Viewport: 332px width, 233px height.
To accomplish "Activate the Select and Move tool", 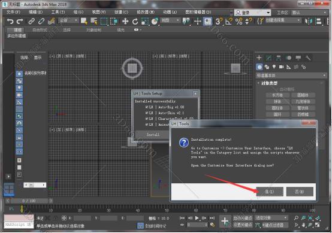I will (125, 21).
